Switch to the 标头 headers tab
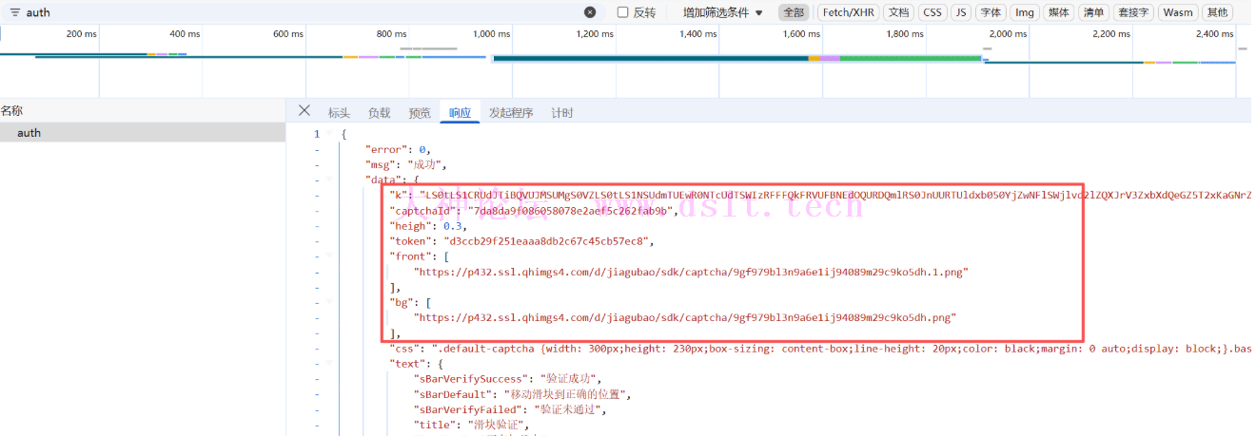 point(339,113)
